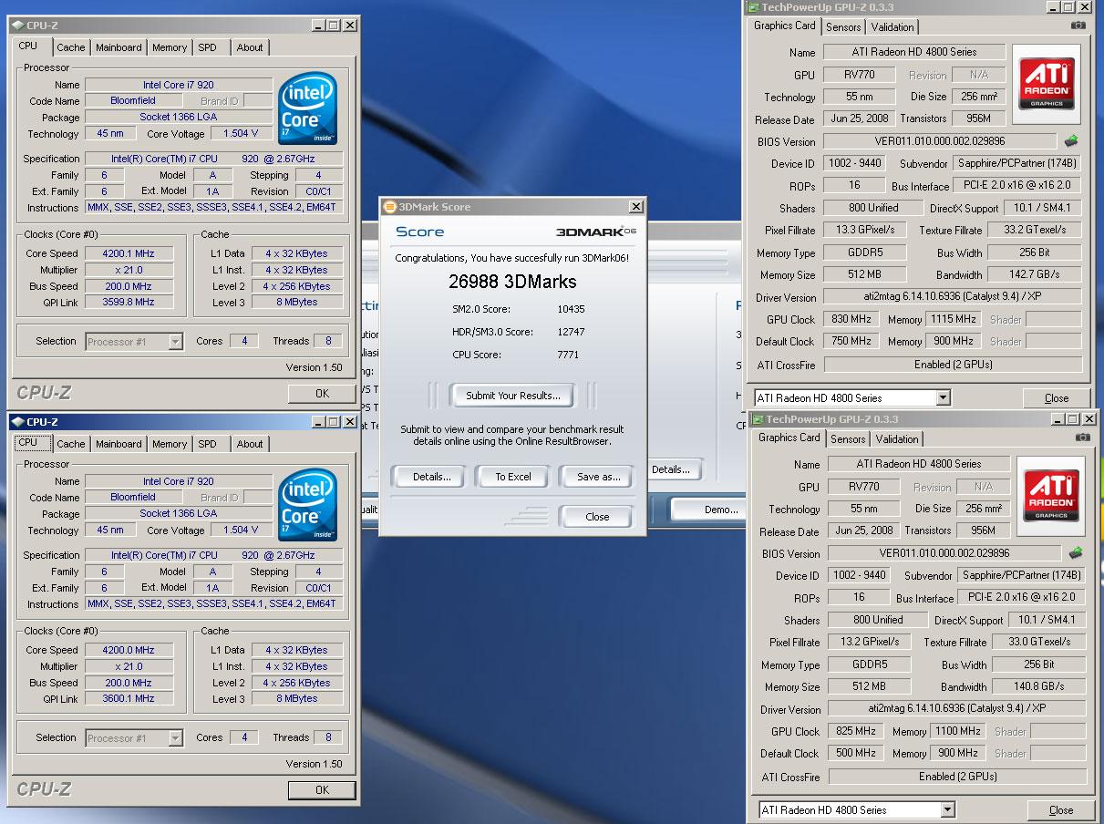Screen dimensions: 1104x824
Task: Open the Sensors tab in bottom GPU-Z
Action: coord(848,439)
